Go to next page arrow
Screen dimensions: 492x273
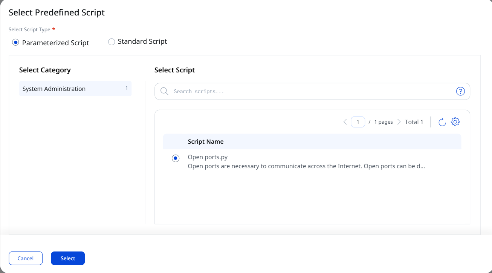(x=399, y=122)
